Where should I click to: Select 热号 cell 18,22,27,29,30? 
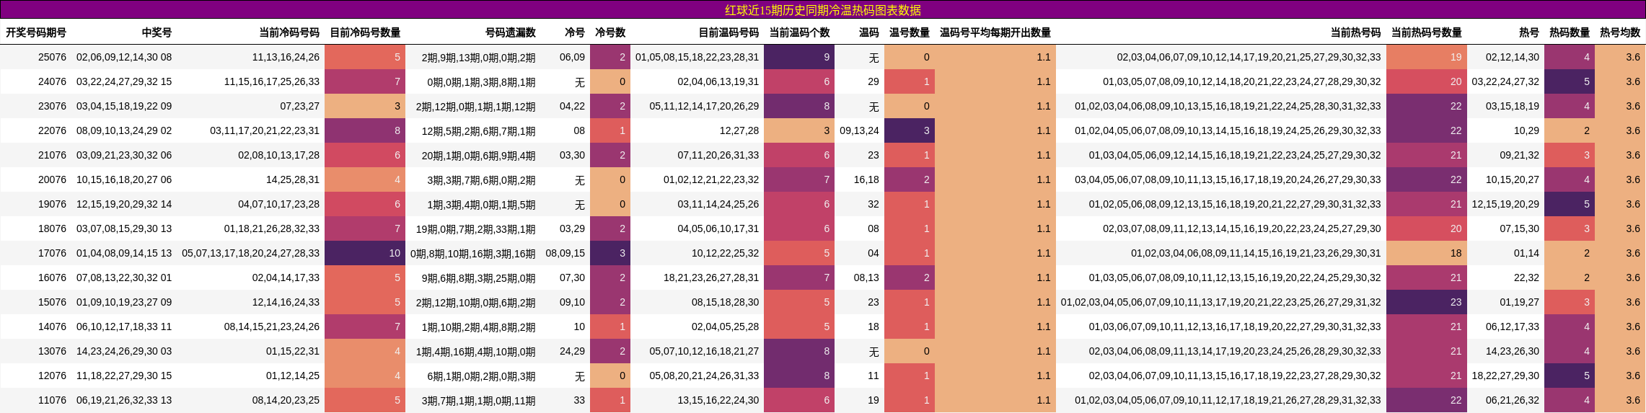click(1505, 376)
